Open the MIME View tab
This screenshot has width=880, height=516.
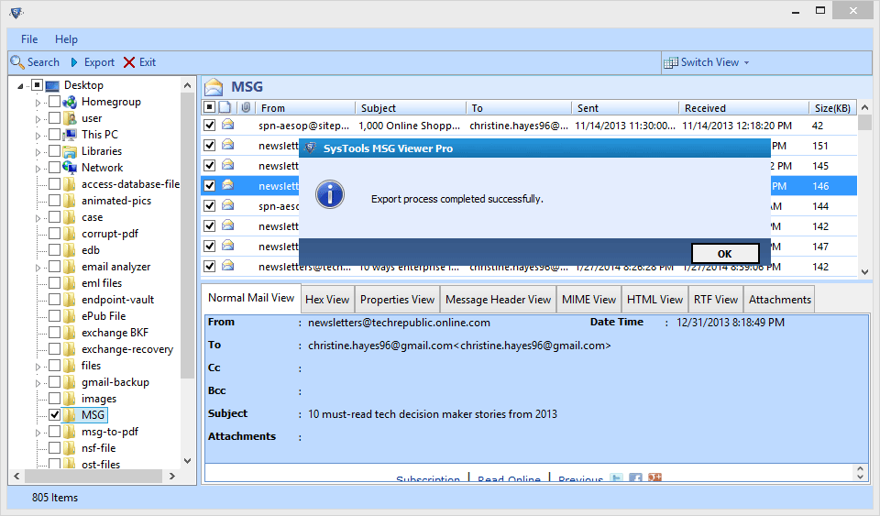(588, 300)
